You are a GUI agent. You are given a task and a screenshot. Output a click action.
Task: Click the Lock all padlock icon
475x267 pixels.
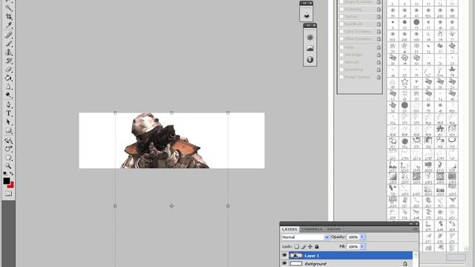(x=317, y=246)
